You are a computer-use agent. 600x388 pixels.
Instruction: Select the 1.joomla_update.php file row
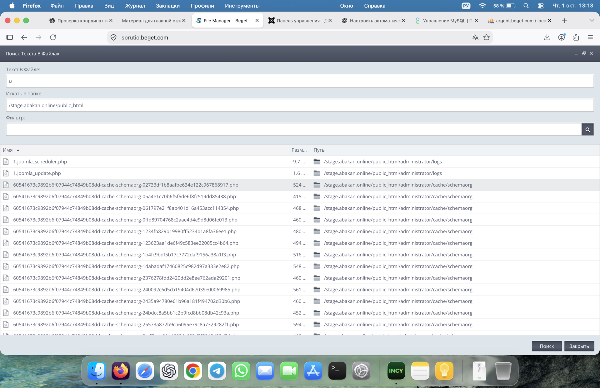point(300,173)
